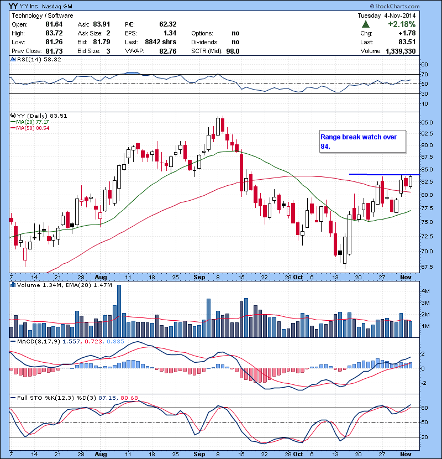Click the High value 83.72

(54, 33)
